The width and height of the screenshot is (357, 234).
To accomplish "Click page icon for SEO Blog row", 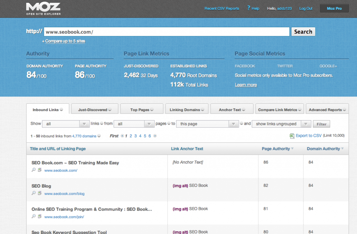I will (x=40, y=193).
